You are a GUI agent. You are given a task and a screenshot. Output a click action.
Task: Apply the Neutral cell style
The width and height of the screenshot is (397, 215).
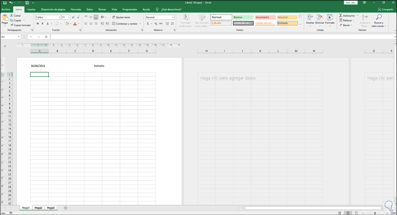pyautogui.click(x=287, y=17)
